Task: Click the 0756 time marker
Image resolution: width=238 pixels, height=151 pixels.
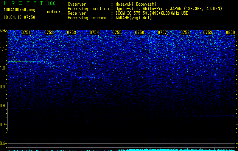Action: [140, 32]
